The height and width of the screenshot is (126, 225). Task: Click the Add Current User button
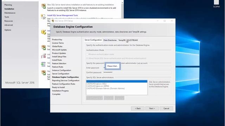95,98
